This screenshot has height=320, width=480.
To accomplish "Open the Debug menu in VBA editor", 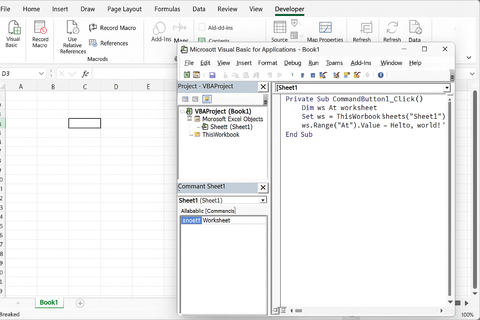I will click(292, 63).
